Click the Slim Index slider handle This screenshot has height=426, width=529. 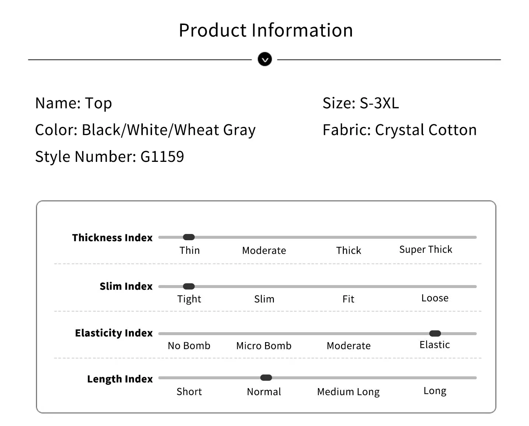(x=189, y=287)
